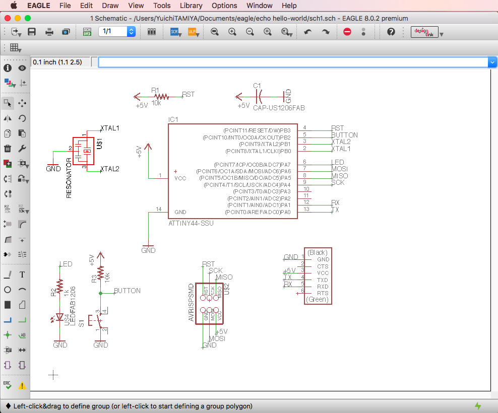The width and height of the screenshot is (498, 413).
Task: Select the Mirror tool
Action: click(8, 118)
